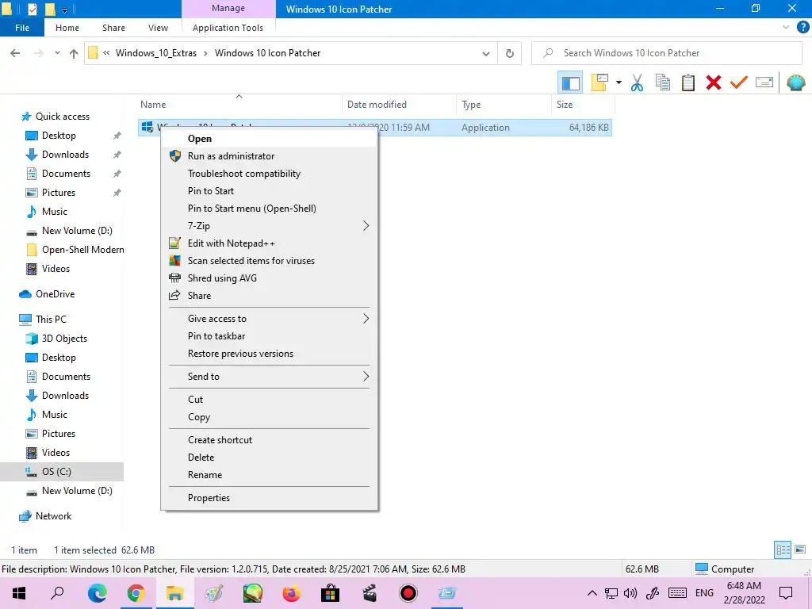Click the clipboard Paste icon in toolbar
The height and width of the screenshot is (609, 812).
pyautogui.click(x=688, y=82)
